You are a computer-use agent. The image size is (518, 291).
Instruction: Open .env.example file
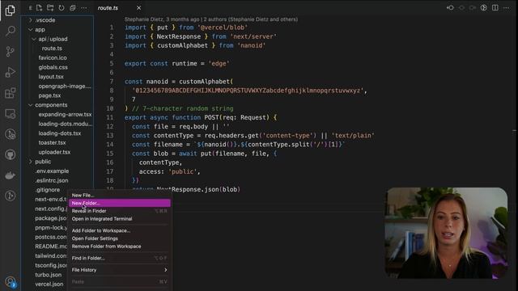click(x=52, y=171)
